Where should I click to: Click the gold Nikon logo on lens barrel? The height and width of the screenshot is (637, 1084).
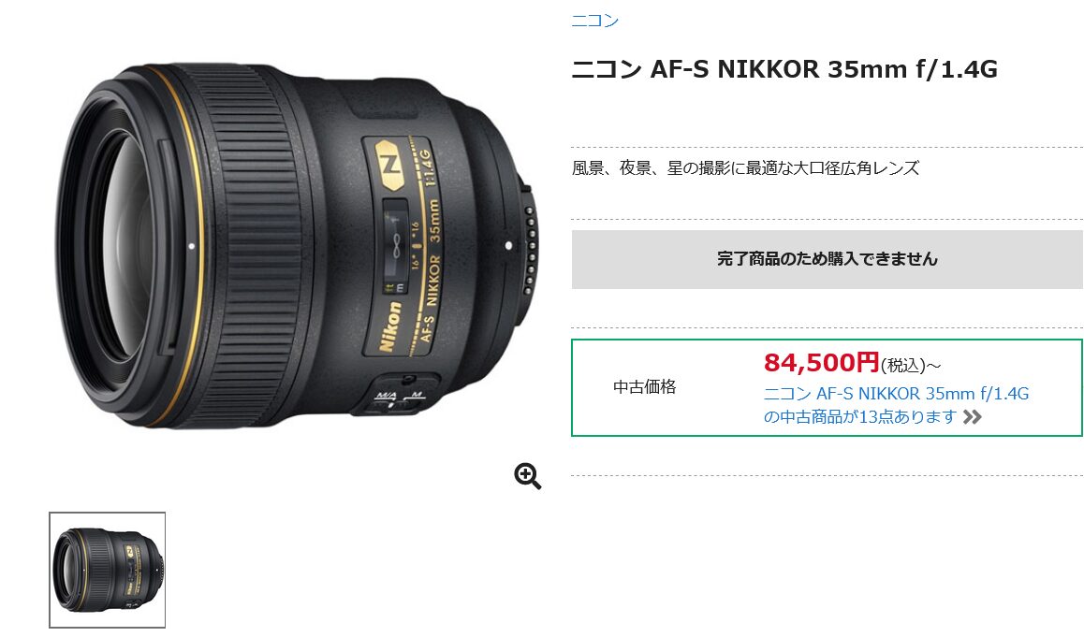[390, 326]
